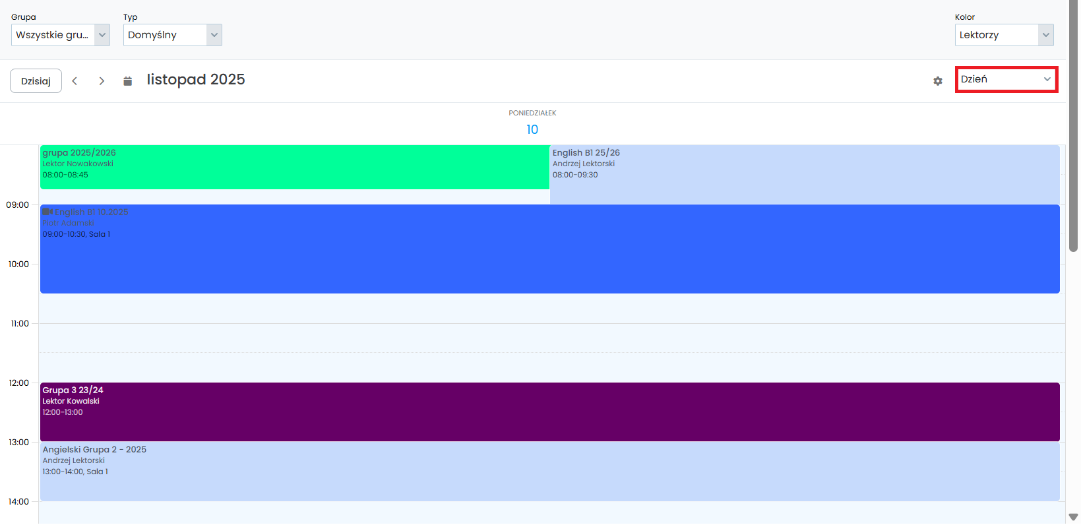Click the scroll down arrow at bottom right
Image resolution: width=1081 pixels, height=525 pixels.
1073,517
